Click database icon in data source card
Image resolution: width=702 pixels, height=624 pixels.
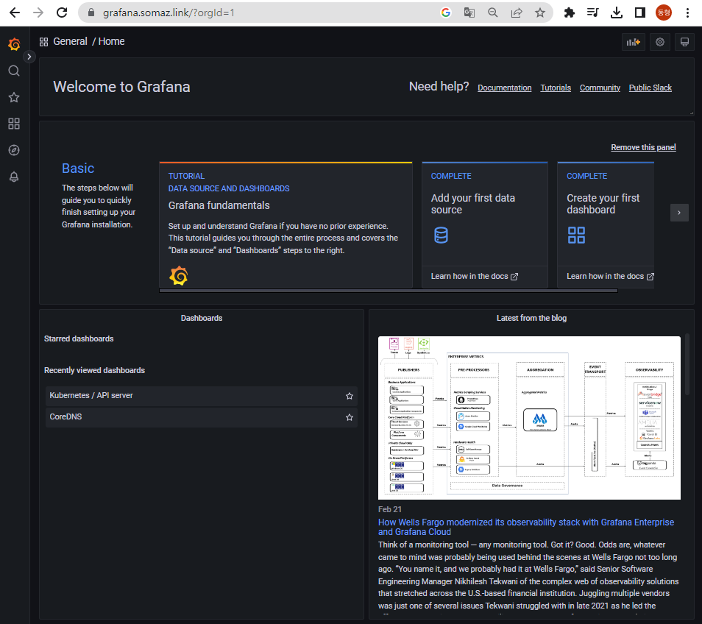(x=441, y=235)
